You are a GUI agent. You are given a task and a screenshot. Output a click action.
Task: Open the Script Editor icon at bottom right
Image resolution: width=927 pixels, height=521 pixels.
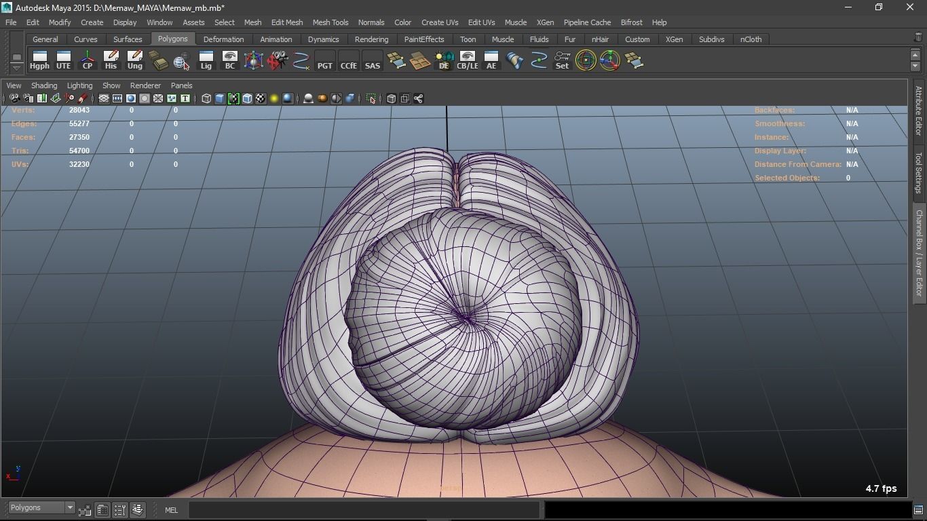coord(918,510)
